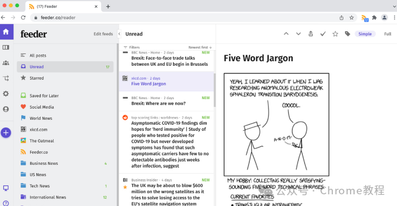Go to next post with down chevron

tap(299, 34)
